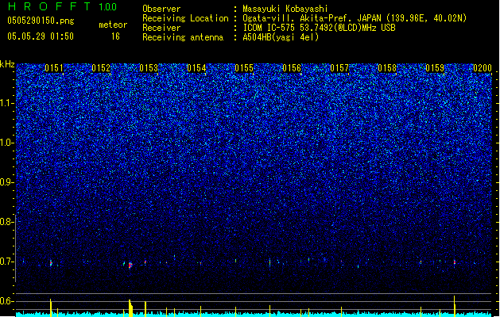Click the meteor echo after 0159

tap(455, 262)
